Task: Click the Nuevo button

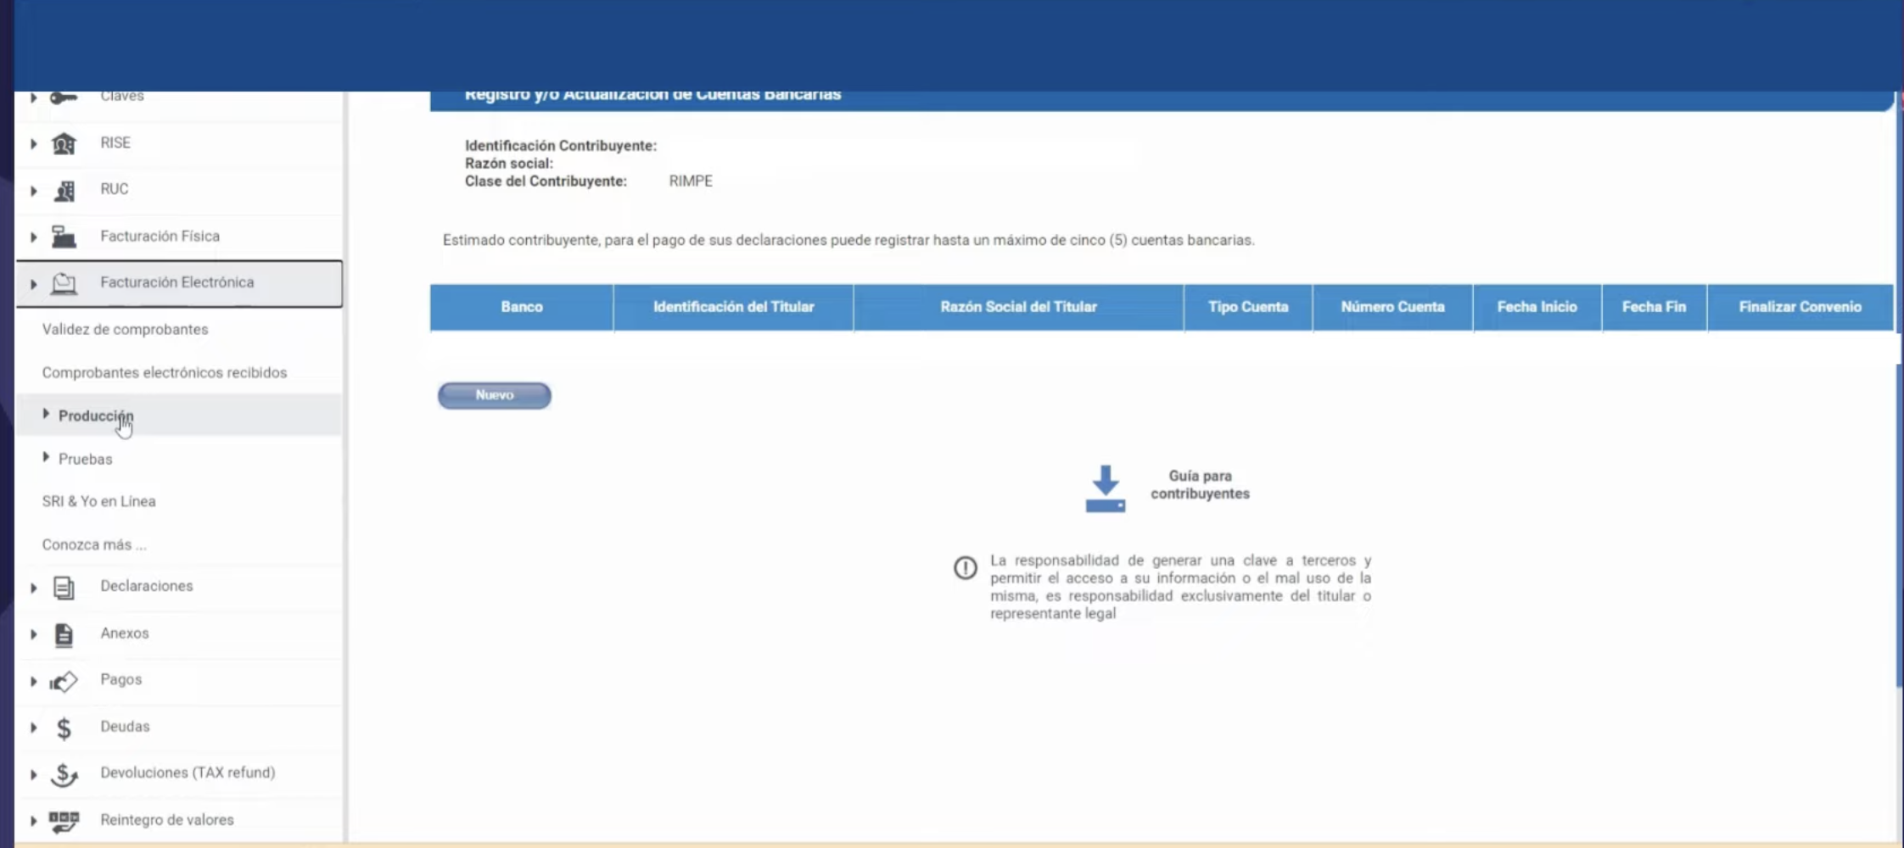Action: click(x=495, y=395)
